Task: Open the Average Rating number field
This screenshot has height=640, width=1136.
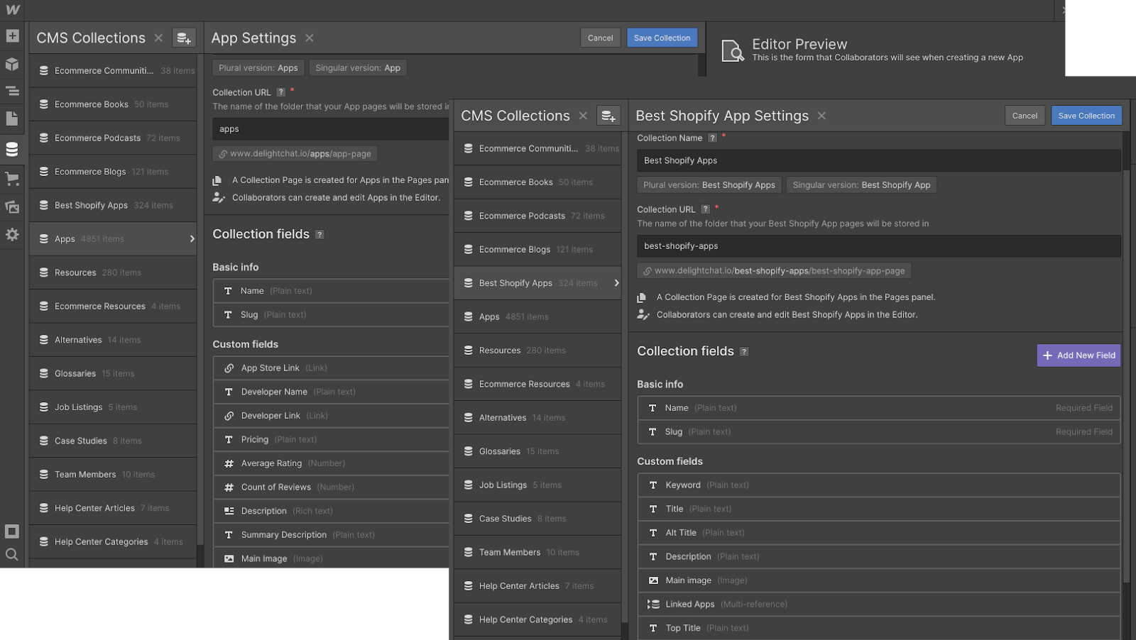Action: [331, 463]
